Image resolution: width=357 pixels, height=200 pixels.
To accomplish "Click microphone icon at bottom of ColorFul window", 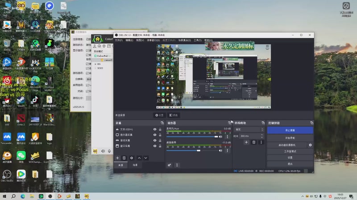I will tap(109, 151).
